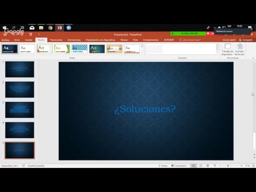Apply the blue checkered pattern theme
This screenshot has height=192, width=256.
79,49
